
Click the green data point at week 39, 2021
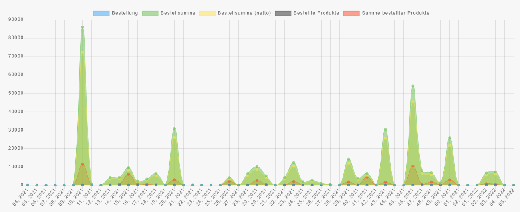point(349,159)
